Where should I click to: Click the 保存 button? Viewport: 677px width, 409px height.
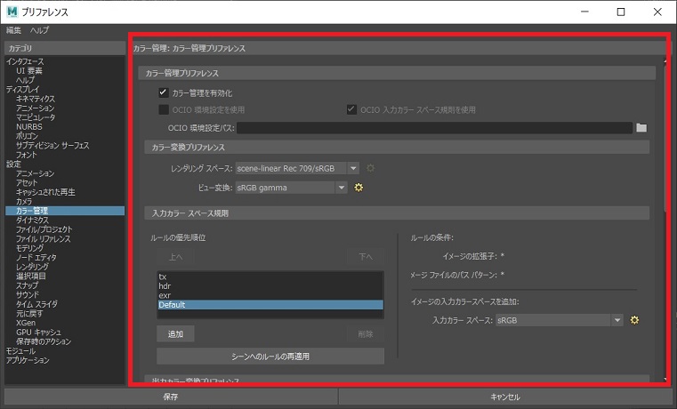coord(171,397)
